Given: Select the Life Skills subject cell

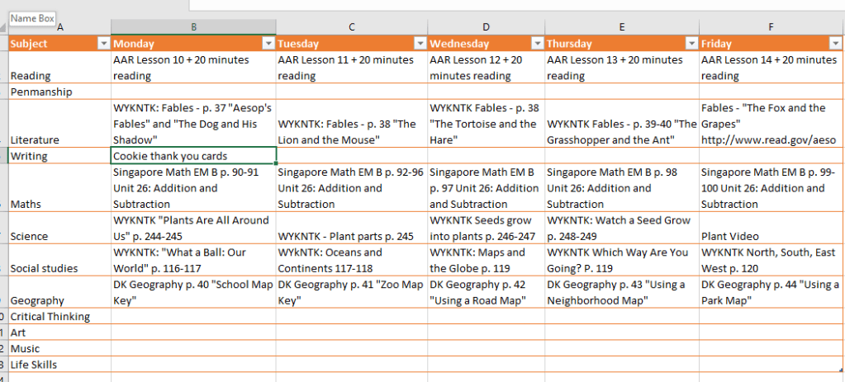Looking at the screenshot, I should point(59,365).
